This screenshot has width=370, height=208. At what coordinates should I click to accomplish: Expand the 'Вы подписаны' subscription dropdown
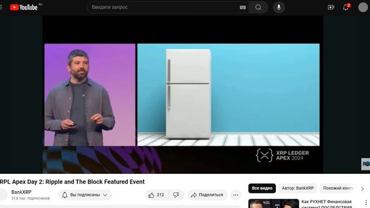click(85, 195)
